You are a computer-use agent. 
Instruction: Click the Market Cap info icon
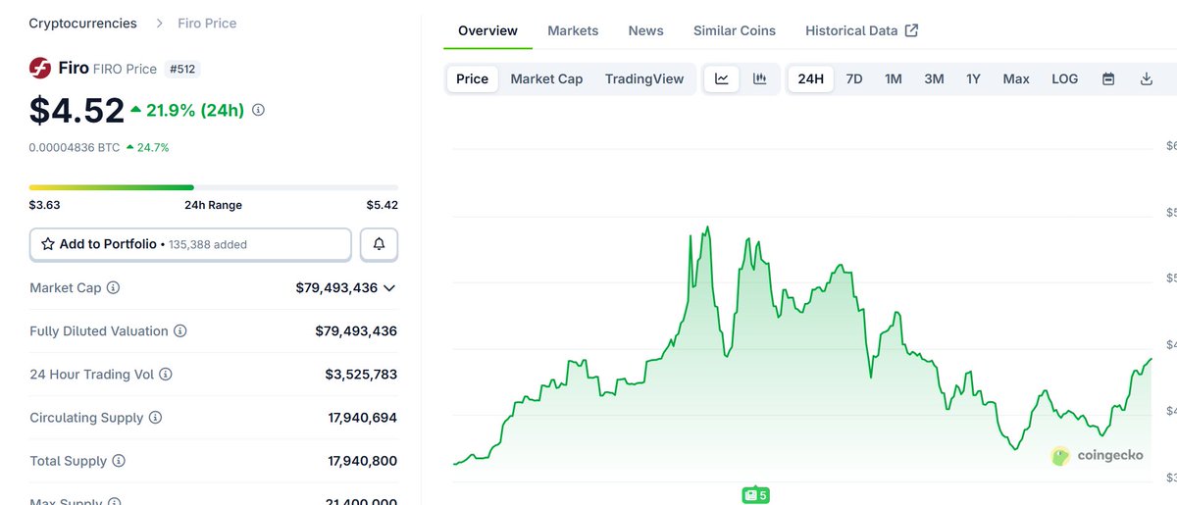tap(113, 288)
